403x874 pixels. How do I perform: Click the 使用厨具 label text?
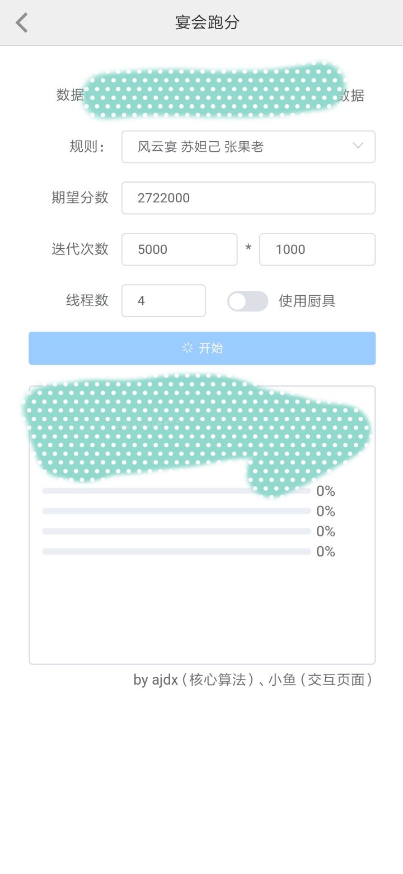click(307, 301)
